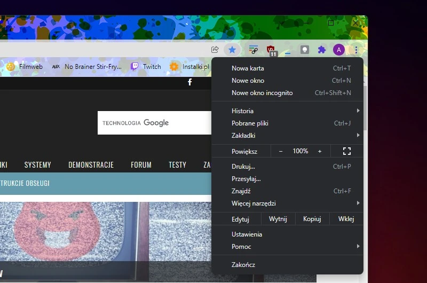427x283 pixels.
Task: Go to SYSTEMY in site navigation
Action: pos(37,165)
